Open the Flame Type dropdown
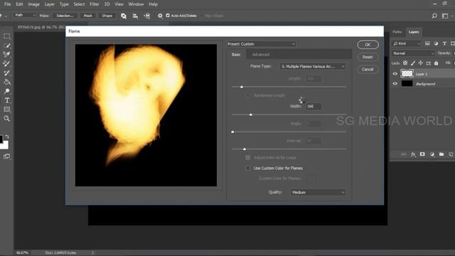The width and height of the screenshot is (455, 256). [313, 66]
